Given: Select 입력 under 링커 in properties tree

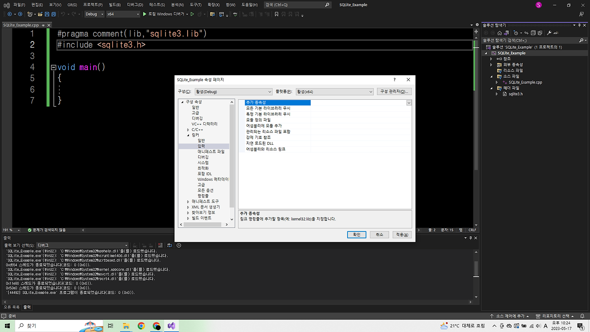Looking at the screenshot, I should (x=201, y=146).
